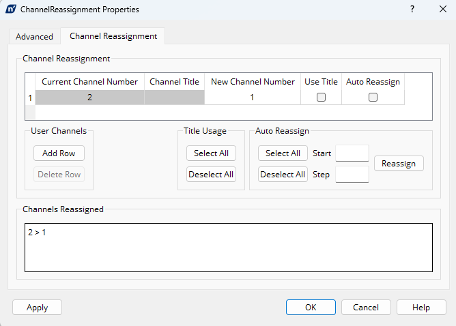The height and width of the screenshot is (326, 456).
Task: Select the Channel Reassignment tab
Action: [x=113, y=36]
